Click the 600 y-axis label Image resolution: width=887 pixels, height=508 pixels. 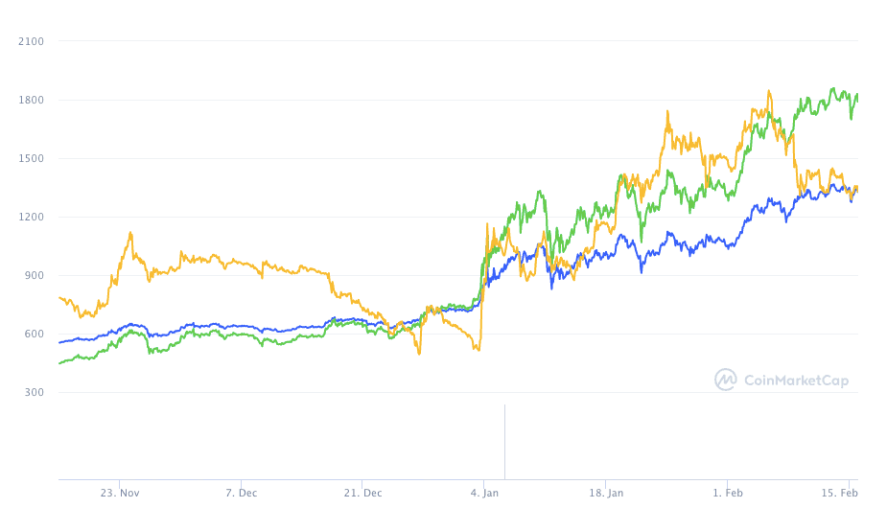(x=35, y=334)
